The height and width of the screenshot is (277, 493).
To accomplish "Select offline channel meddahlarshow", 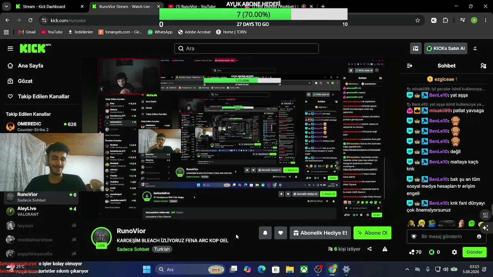I will [x=41, y=240].
